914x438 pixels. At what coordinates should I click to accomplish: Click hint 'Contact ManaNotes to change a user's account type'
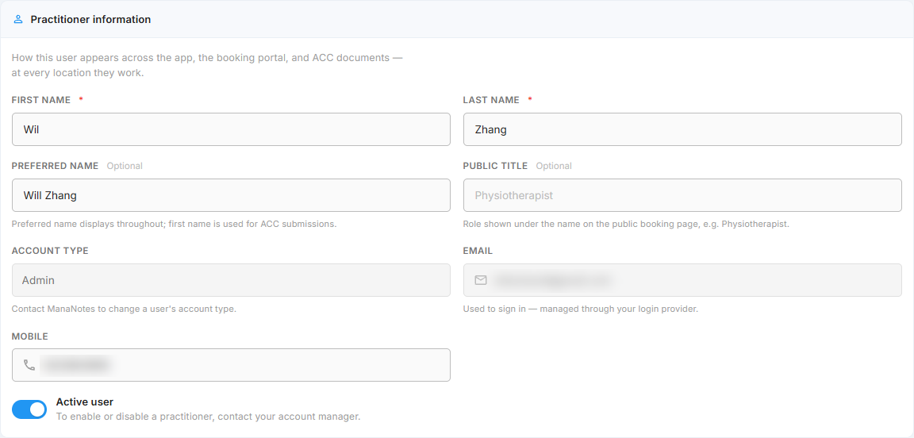124,309
